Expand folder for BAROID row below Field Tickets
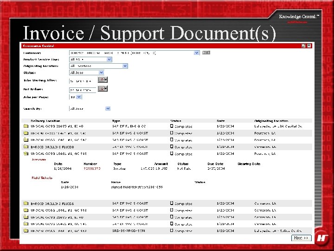Screen dimensions: 334x251 coord(26,203)
